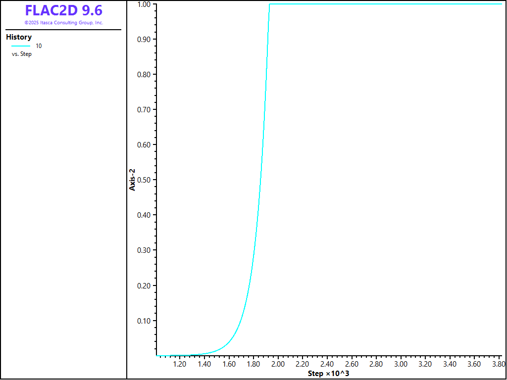Click the 3.80 tick label on x-axis
Image resolution: width=507 pixels, height=380 pixels.
(499, 364)
